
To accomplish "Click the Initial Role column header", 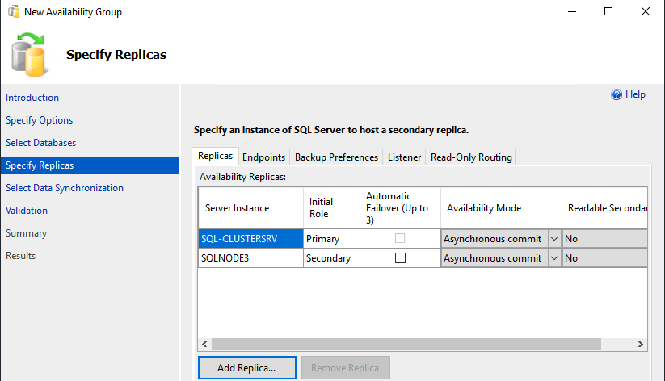I will tap(331, 208).
